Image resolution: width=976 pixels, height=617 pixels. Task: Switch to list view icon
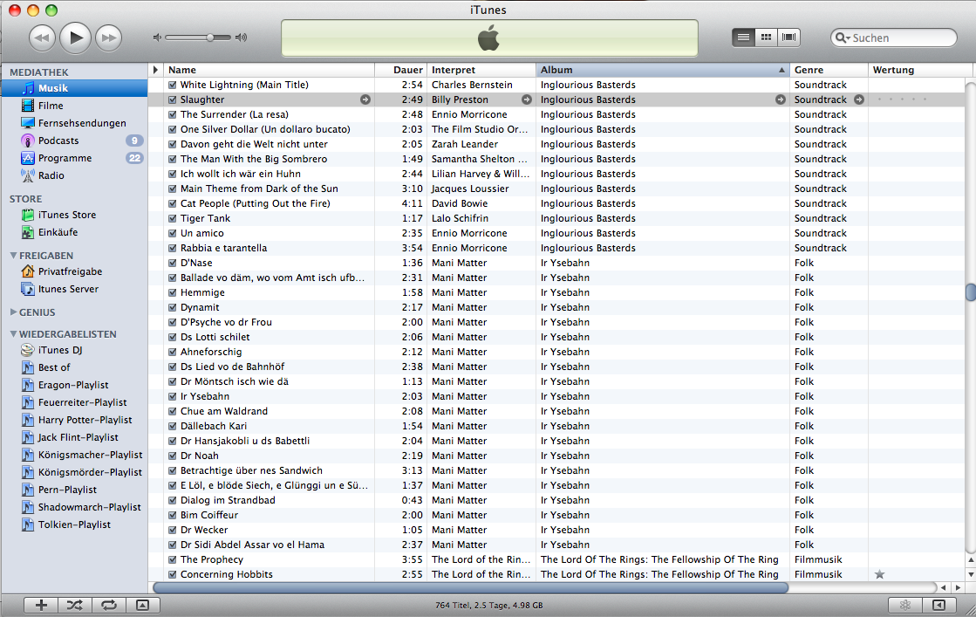[x=743, y=38]
